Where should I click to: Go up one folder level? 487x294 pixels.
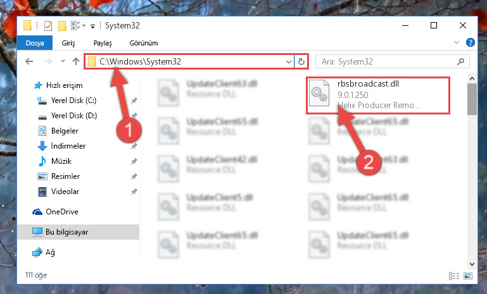pos(76,61)
